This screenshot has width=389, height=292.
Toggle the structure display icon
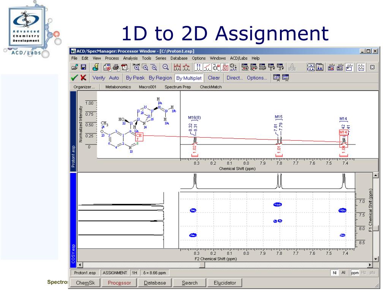click(216, 67)
